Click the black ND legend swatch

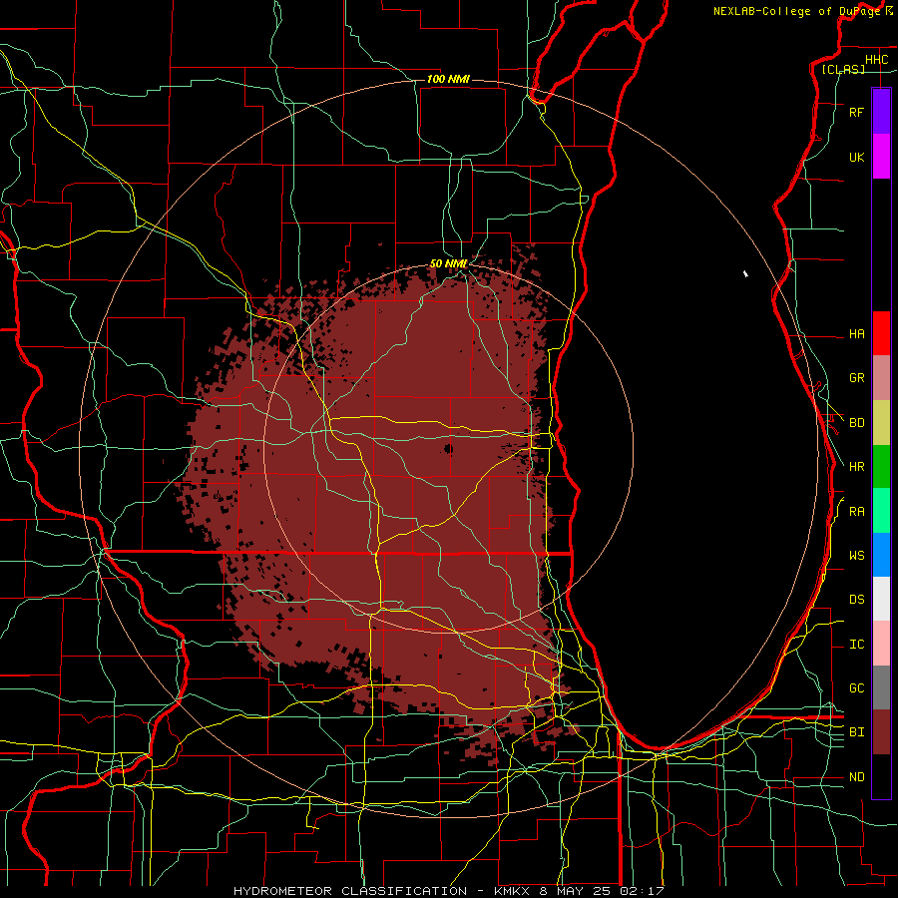click(881, 776)
